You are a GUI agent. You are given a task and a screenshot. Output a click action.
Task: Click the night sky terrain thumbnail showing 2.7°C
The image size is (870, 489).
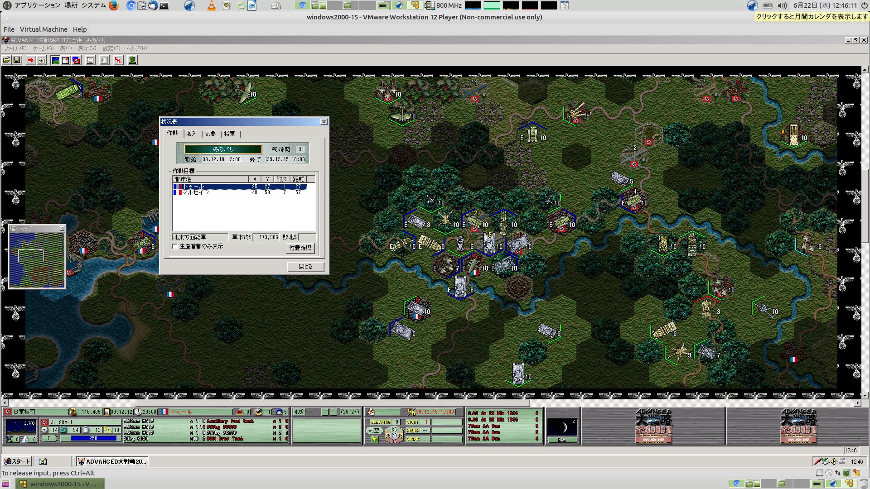[20, 427]
